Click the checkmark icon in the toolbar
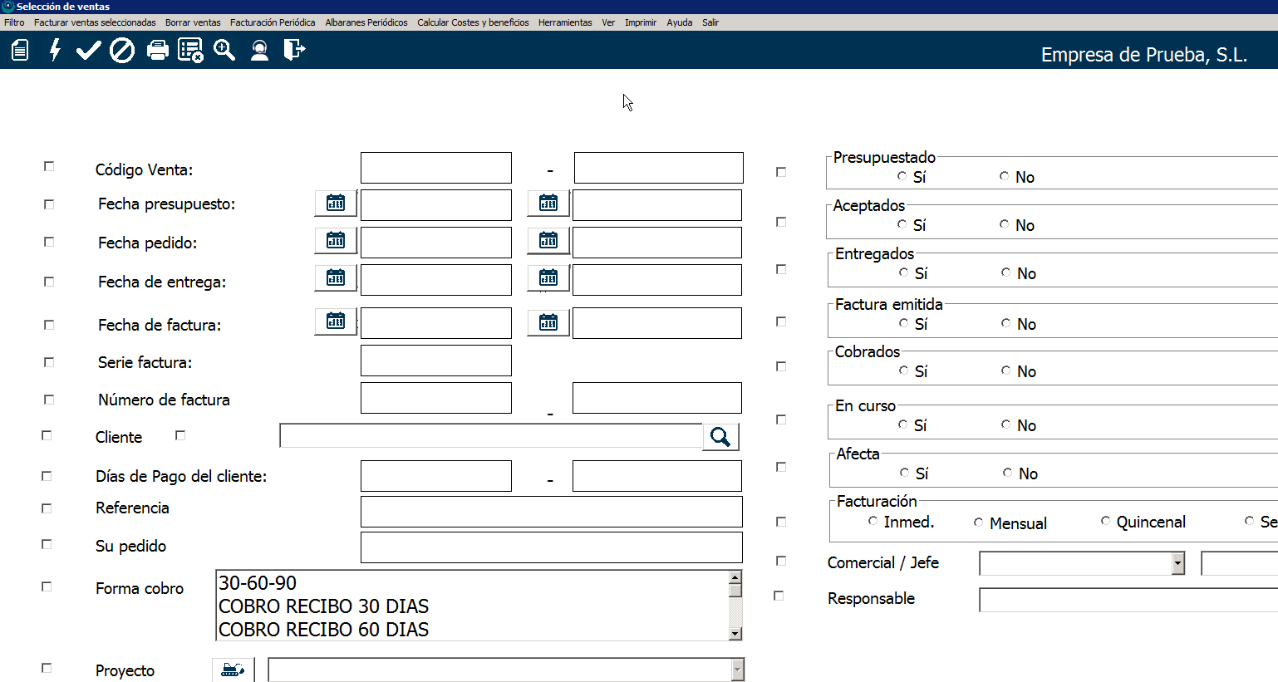The width and height of the screenshot is (1278, 682). [x=88, y=51]
